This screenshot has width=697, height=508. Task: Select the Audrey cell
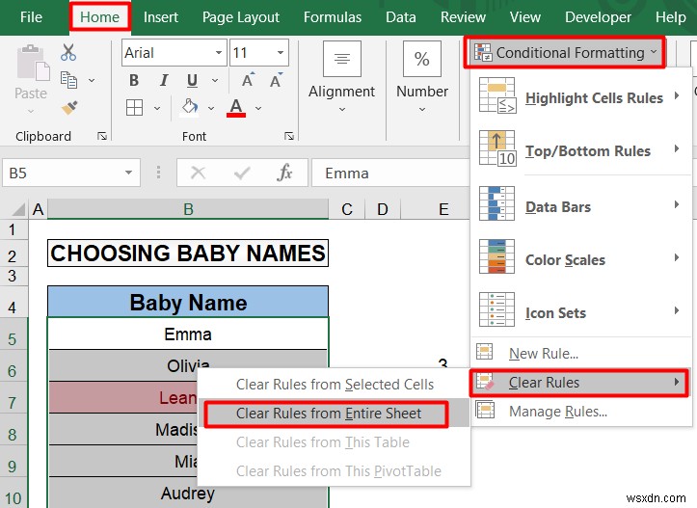(x=188, y=494)
